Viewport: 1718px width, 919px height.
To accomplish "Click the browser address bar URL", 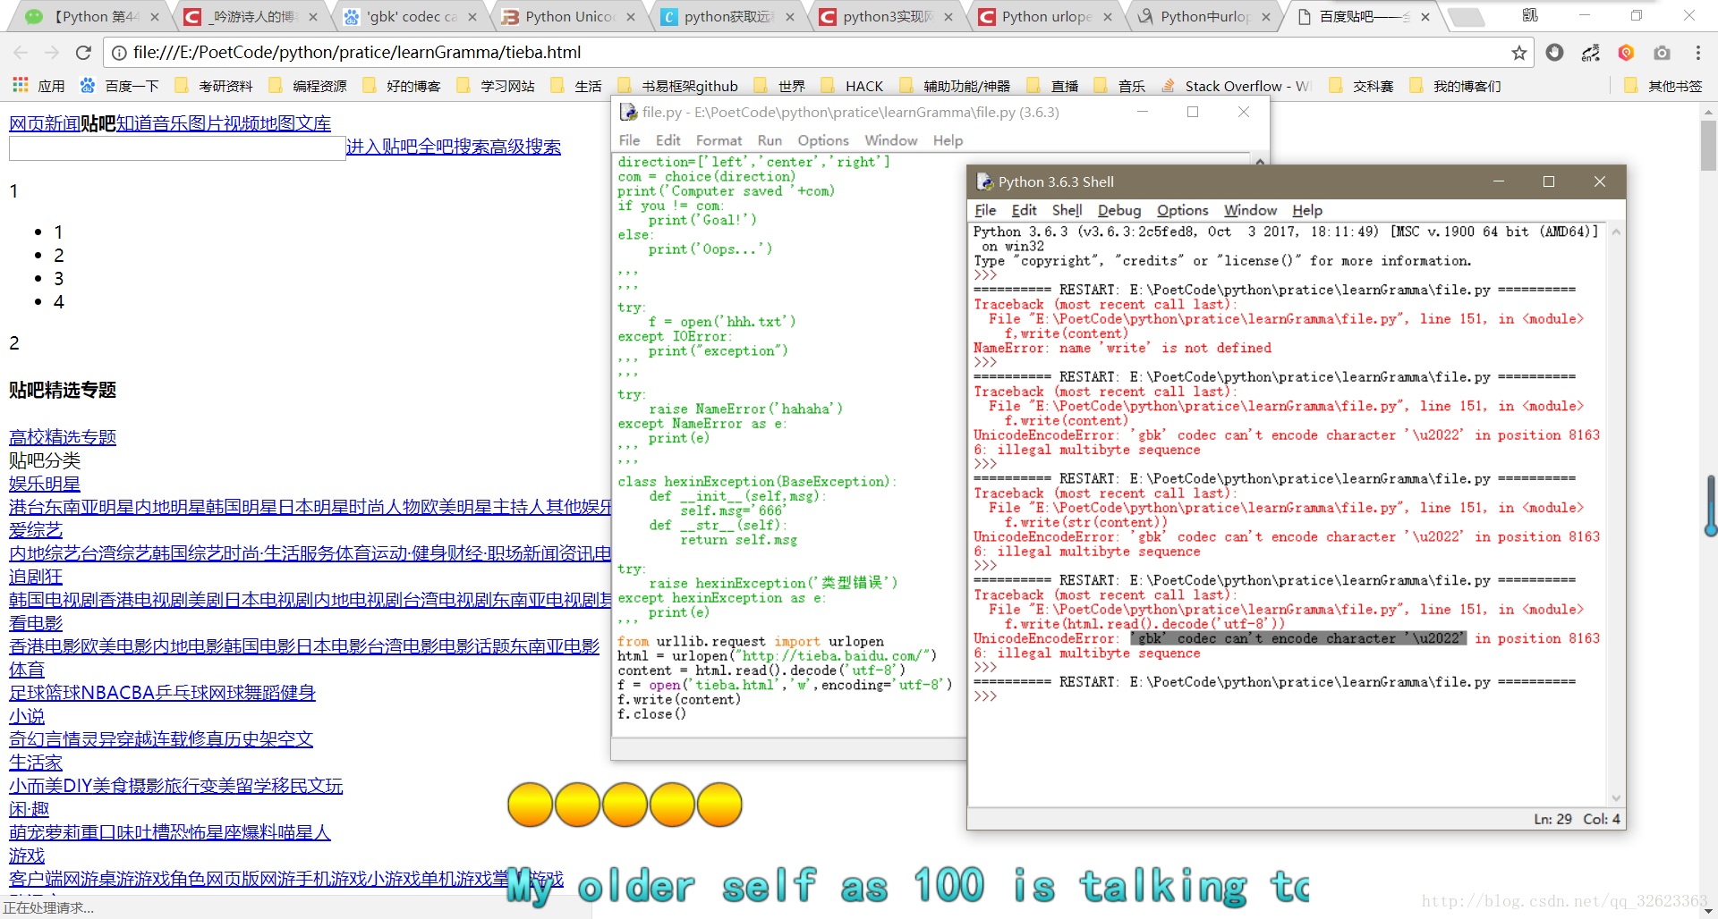I will click(356, 53).
